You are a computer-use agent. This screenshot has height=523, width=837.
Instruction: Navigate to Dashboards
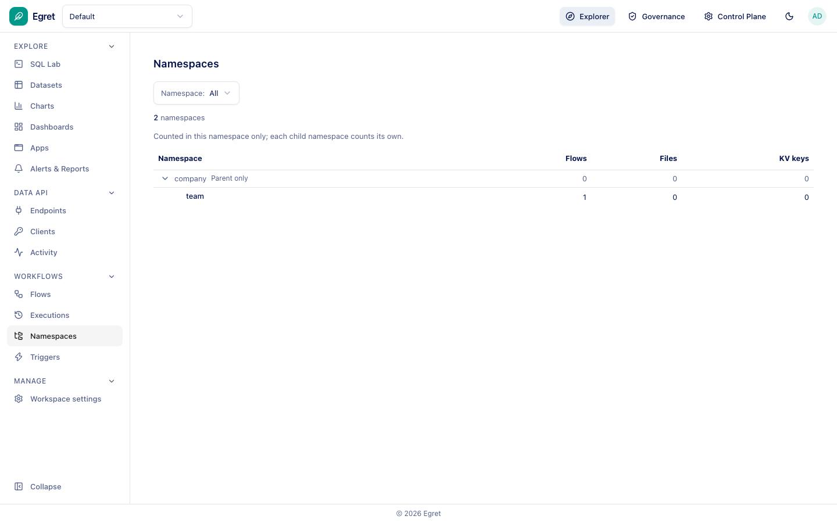[x=65, y=127]
